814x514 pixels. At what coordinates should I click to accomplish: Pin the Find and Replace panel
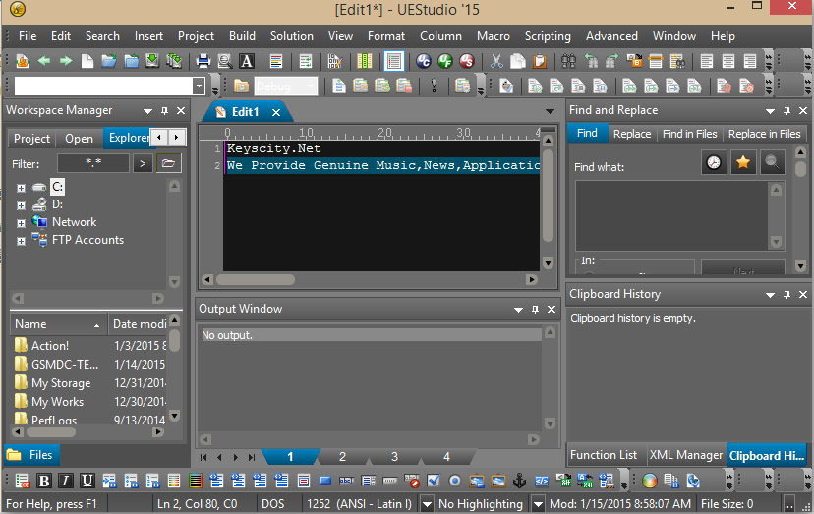787,111
